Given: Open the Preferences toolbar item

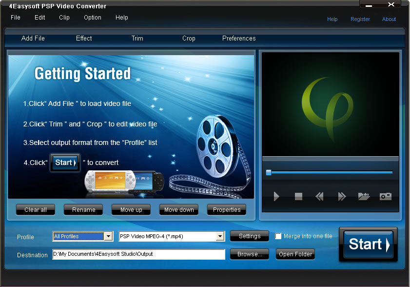Looking at the screenshot, I should click(239, 39).
